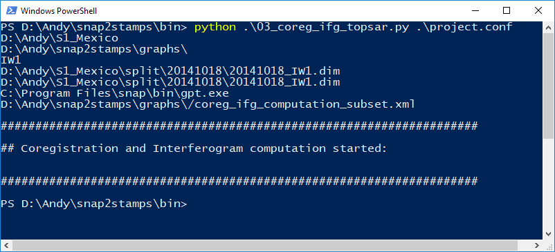Click the yellow python command word
555x252 pixels.
[x=215, y=27]
